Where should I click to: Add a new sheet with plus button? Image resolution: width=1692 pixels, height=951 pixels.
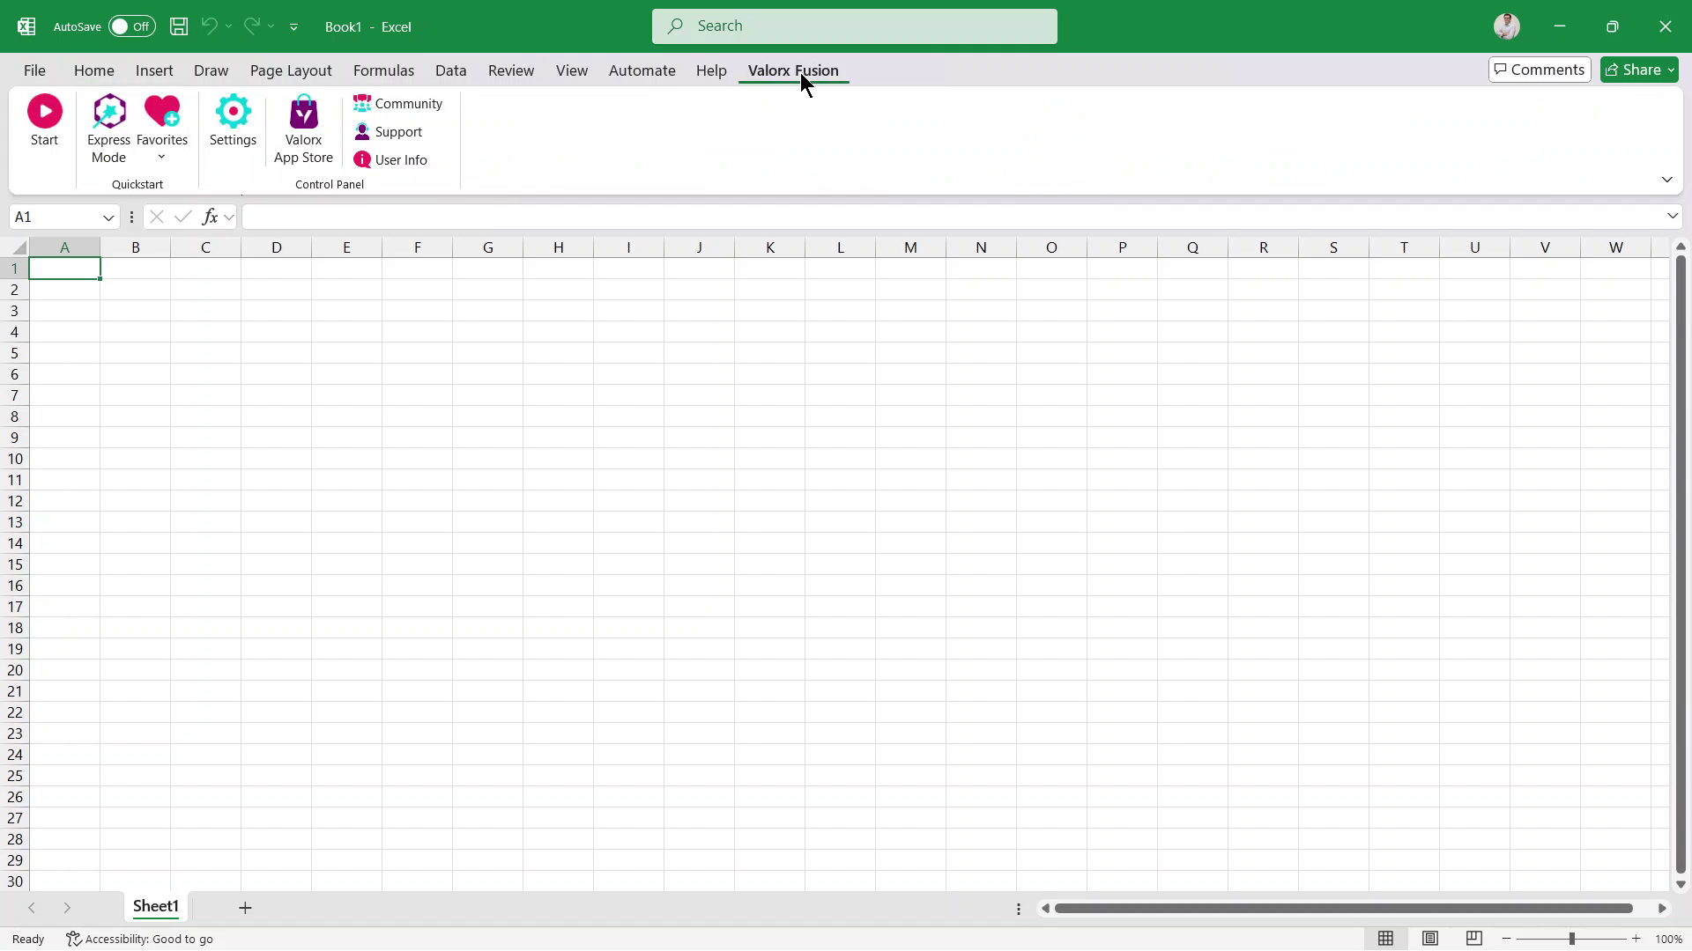(x=245, y=908)
